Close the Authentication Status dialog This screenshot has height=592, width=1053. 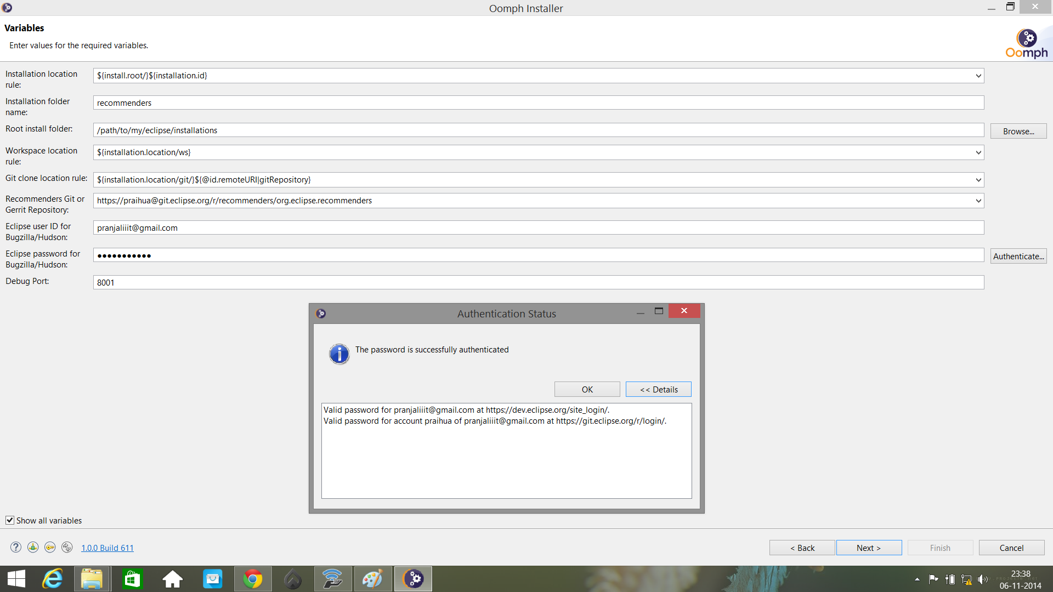pos(684,311)
